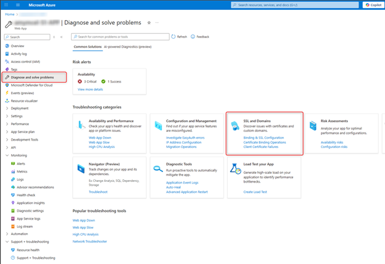Open Microsoft Defender for Cloud shield icon

pyautogui.click(x=7, y=85)
